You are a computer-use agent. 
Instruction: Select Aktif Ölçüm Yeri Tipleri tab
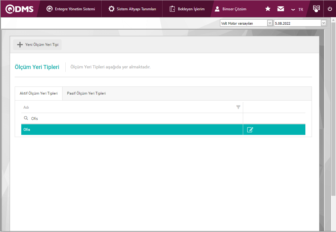point(39,93)
